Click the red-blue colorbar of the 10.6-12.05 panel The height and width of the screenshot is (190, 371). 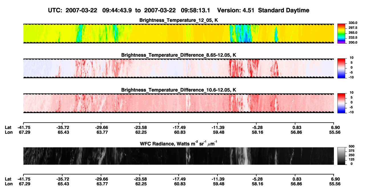(341, 103)
